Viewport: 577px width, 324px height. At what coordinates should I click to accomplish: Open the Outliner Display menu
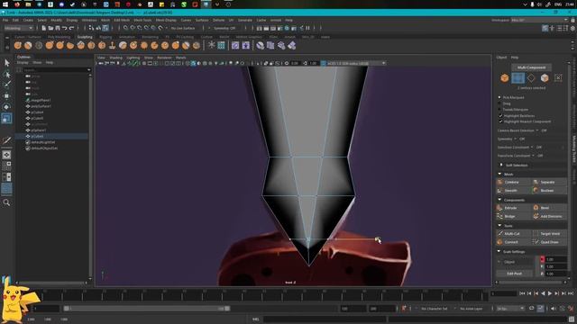(x=23, y=62)
